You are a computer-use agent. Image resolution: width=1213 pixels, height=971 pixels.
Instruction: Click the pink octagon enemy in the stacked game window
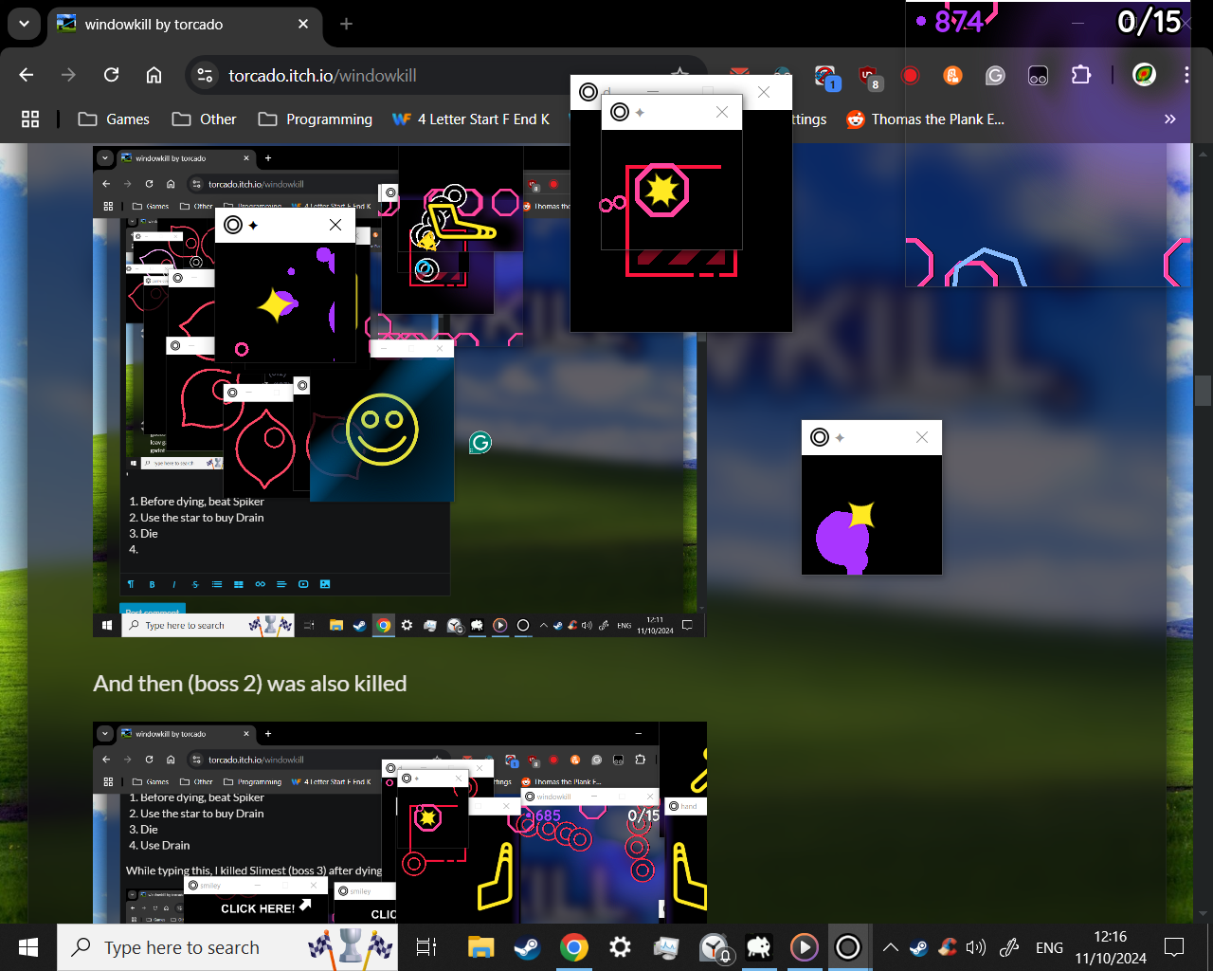click(661, 191)
